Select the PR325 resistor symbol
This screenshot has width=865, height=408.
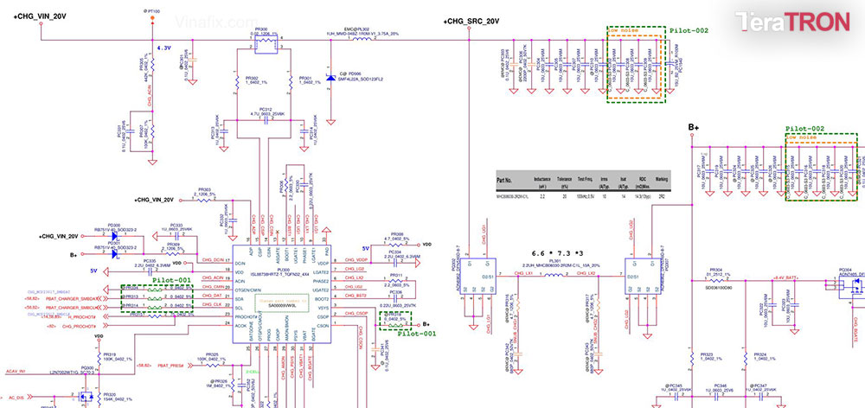(213, 365)
